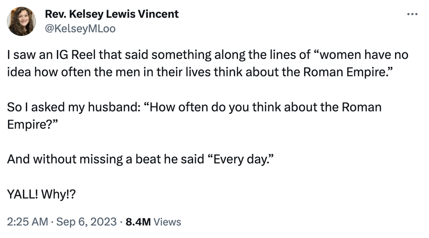This screenshot has width=429, height=238.
Task: Click the "Views" label
Action: (168, 222)
